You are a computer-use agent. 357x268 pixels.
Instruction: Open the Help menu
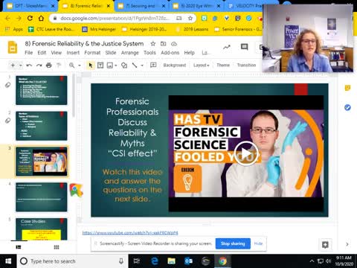[189, 53]
